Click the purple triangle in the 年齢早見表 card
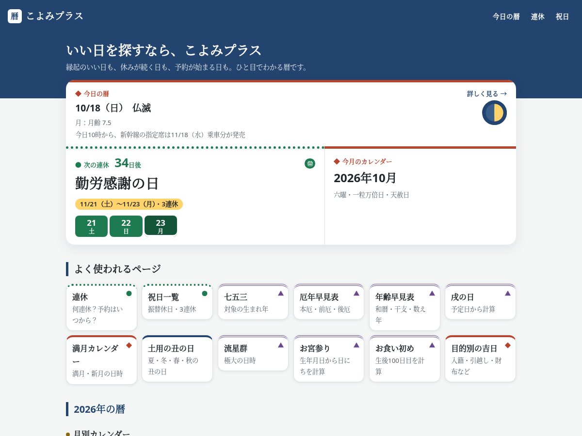 (432, 293)
